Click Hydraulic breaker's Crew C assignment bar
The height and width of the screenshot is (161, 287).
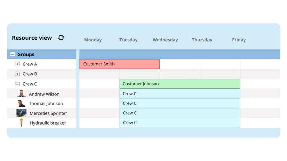[179, 123]
